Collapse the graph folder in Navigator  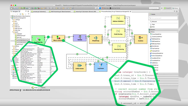[12, 32]
